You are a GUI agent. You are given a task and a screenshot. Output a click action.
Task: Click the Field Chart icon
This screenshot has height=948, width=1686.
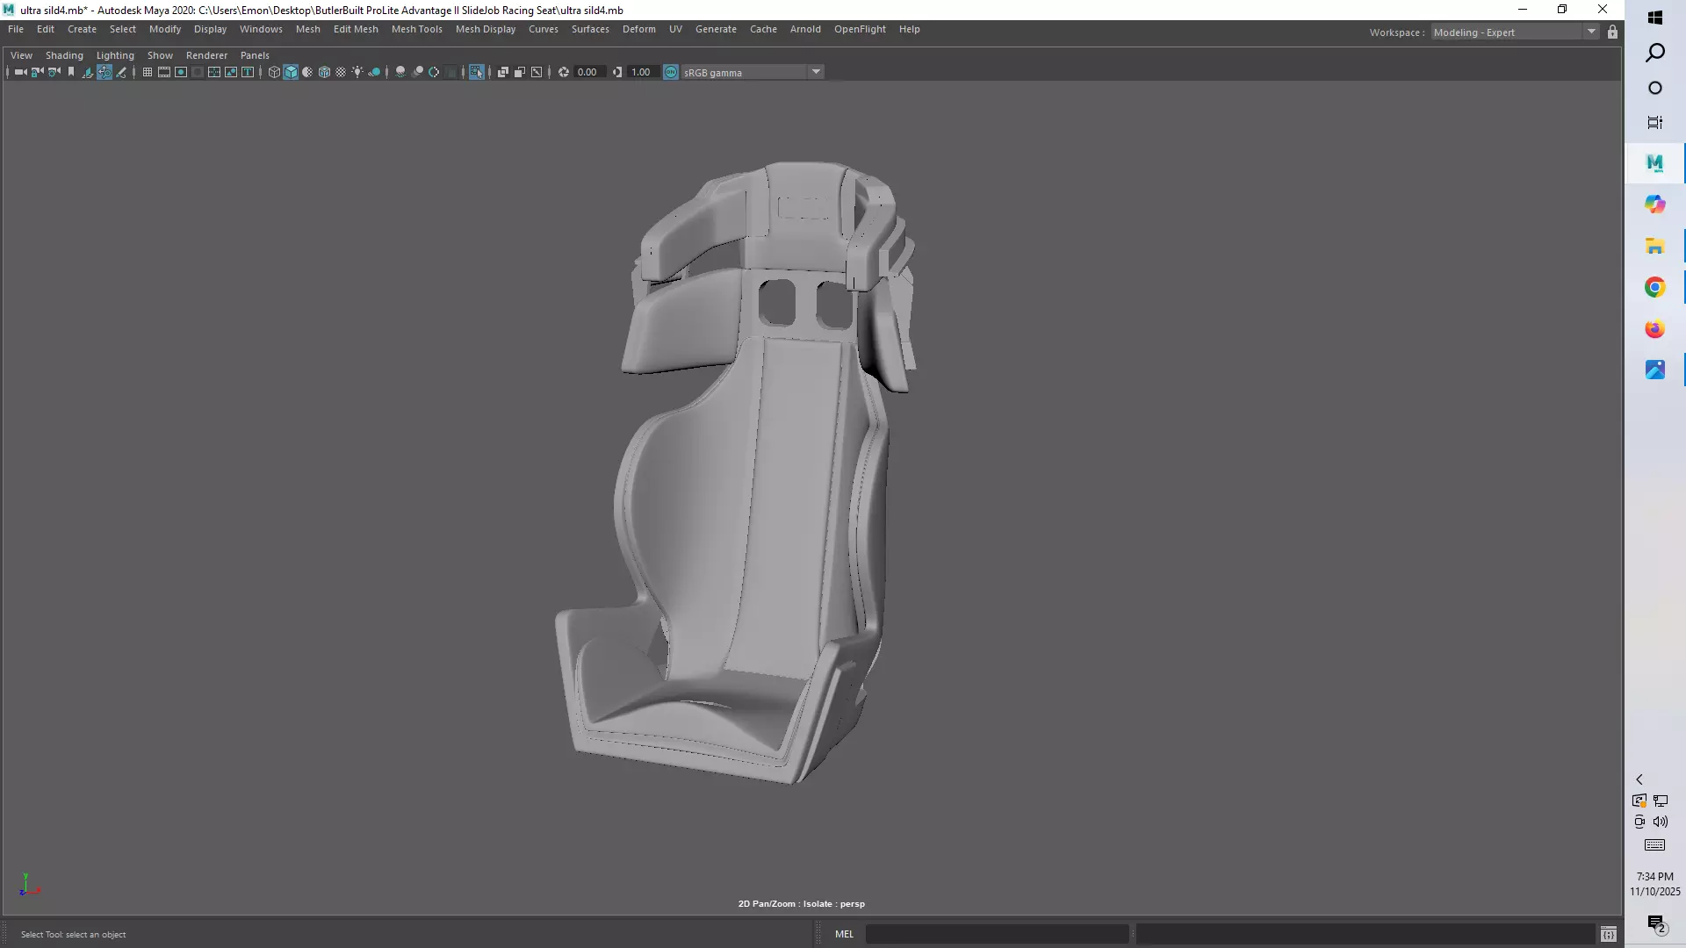click(214, 72)
